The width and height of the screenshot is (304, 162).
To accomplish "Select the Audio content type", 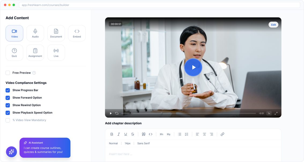I will tap(35, 33).
